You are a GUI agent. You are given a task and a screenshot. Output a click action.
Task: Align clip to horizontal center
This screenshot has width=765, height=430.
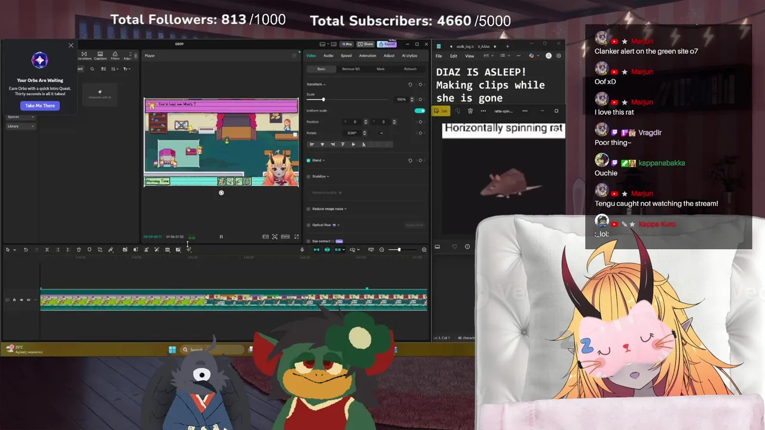322,144
